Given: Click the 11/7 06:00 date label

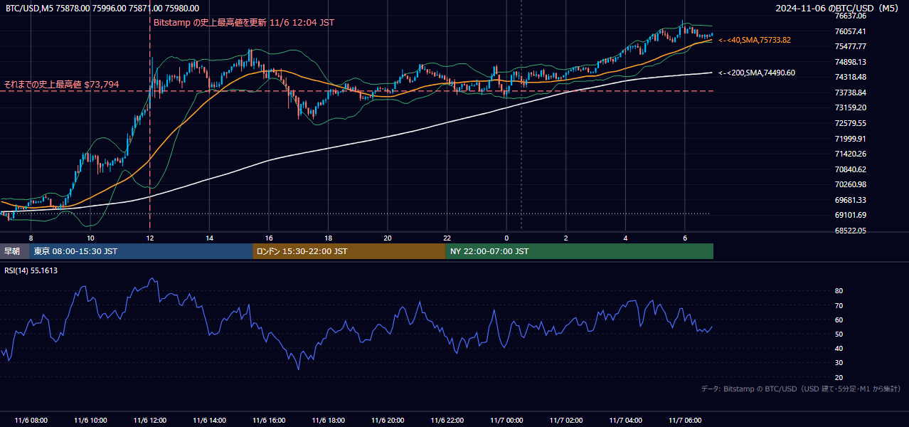Looking at the screenshot, I should [685, 421].
